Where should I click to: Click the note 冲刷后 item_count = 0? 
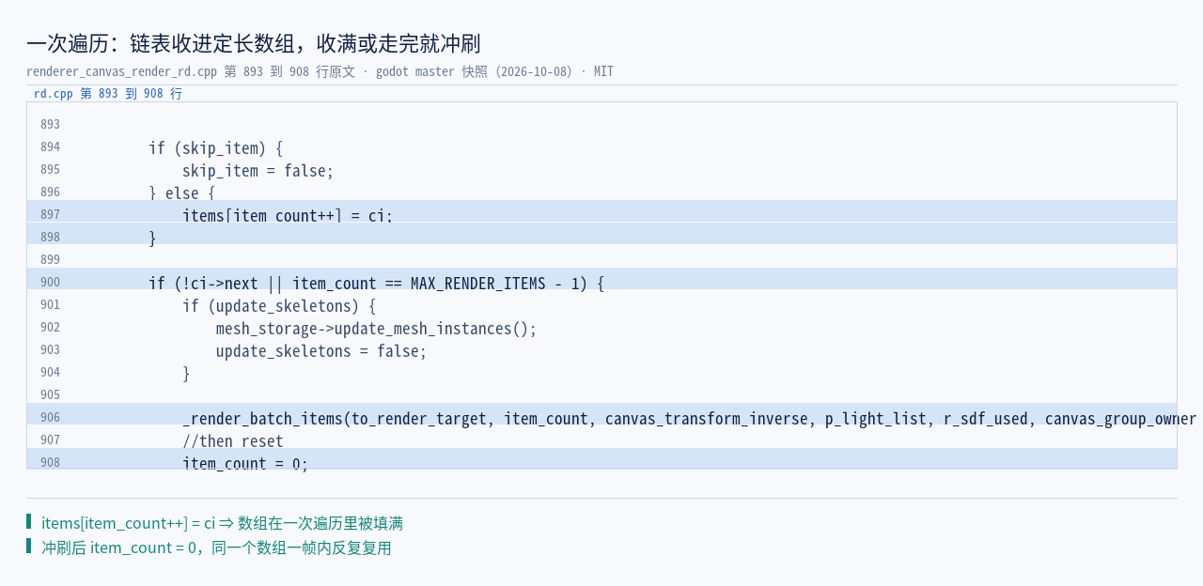click(216, 547)
